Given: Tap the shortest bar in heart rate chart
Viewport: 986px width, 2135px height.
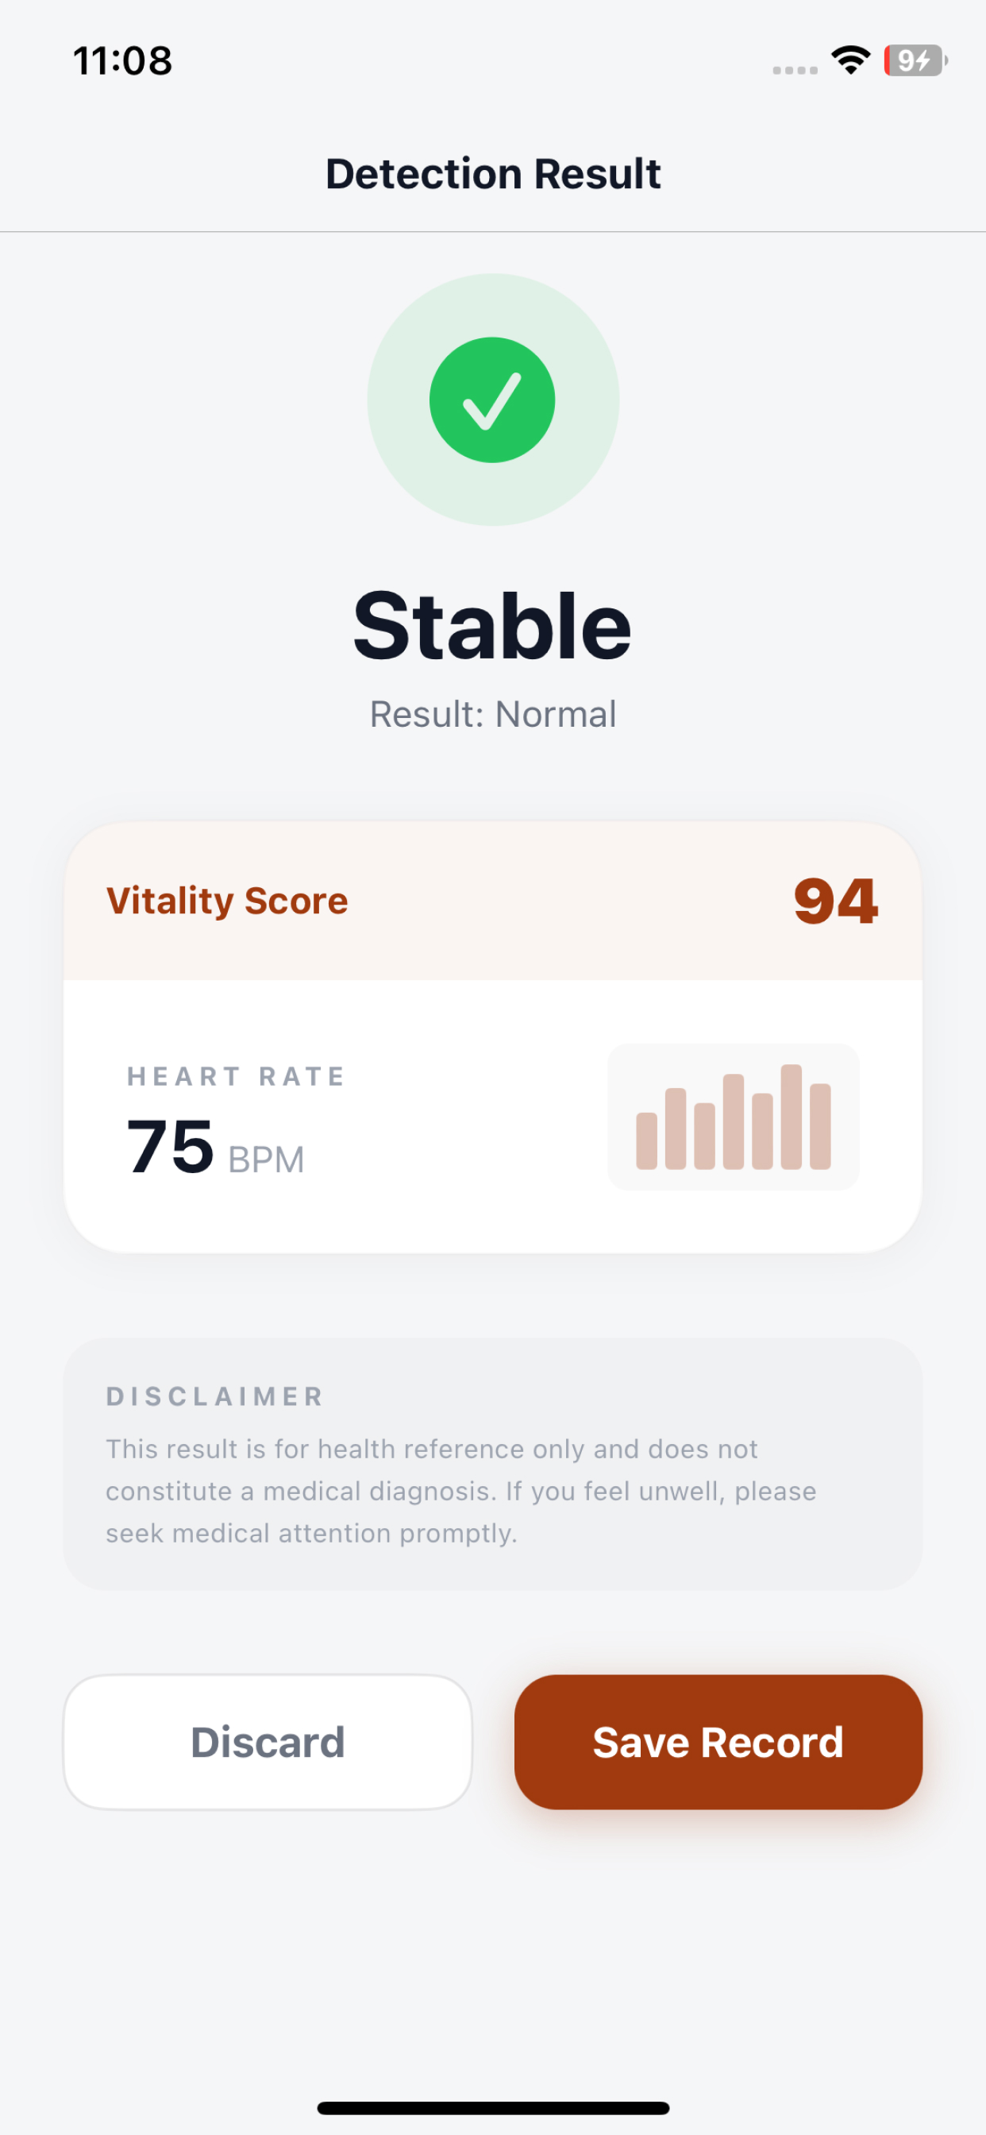Looking at the screenshot, I should tap(646, 1141).
